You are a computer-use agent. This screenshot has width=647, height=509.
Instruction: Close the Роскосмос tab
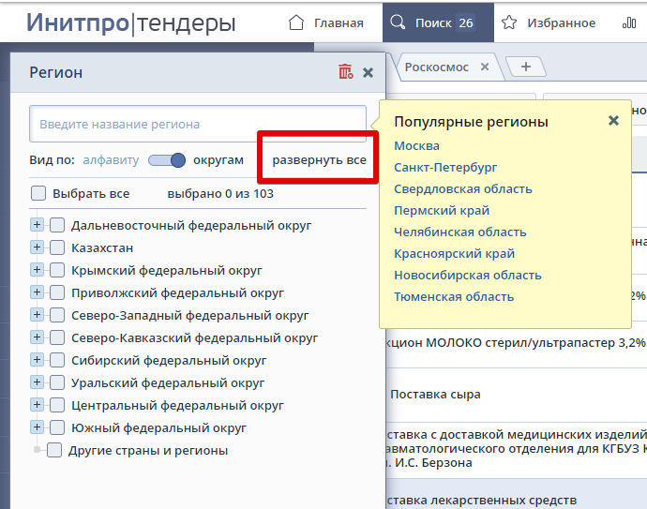pos(484,67)
